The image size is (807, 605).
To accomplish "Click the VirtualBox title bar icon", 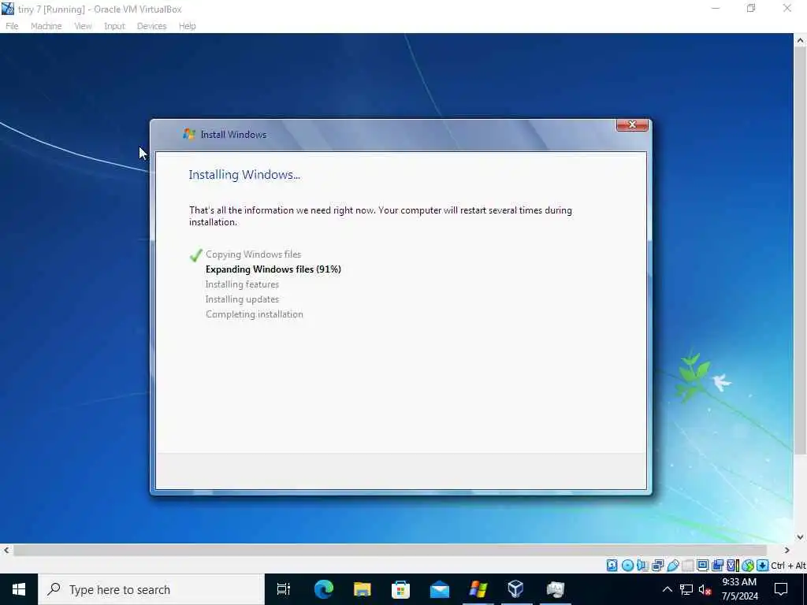I will (8, 9).
